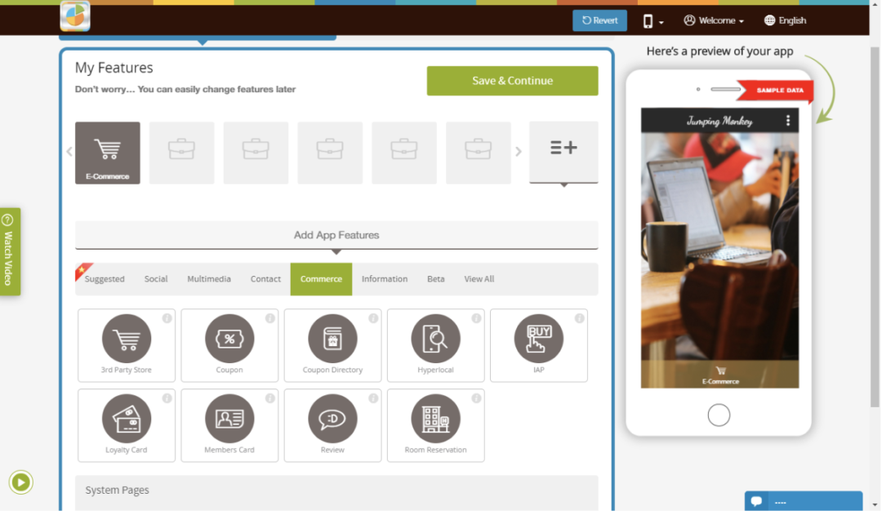
Task: Add the 3rd Party Store feature
Action: [x=126, y=344]
